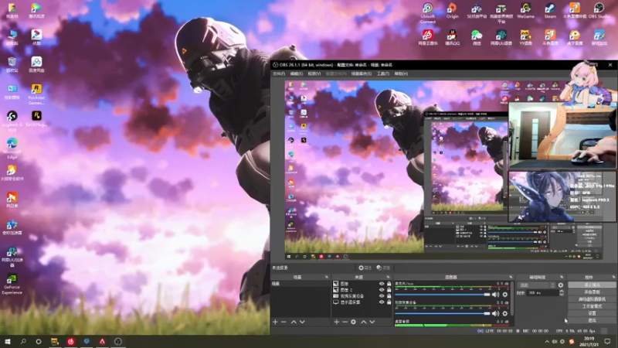Click the top streaming button in Controls
Image resolution: width=618 pixels, height=348 pixels.
tap(592, 285)
